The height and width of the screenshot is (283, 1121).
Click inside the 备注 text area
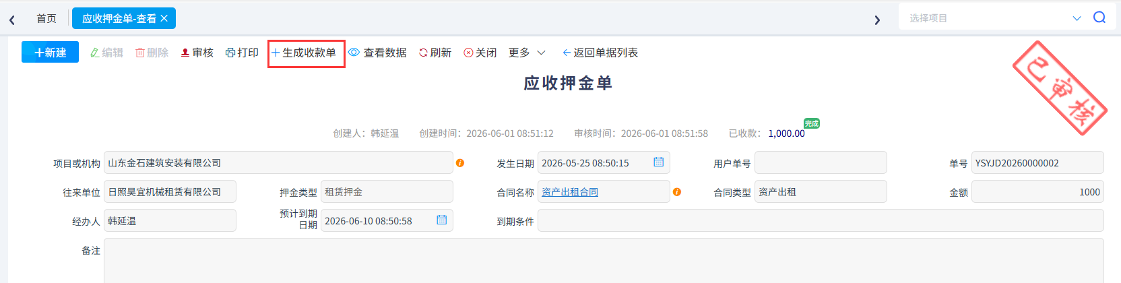click(604, 261)
